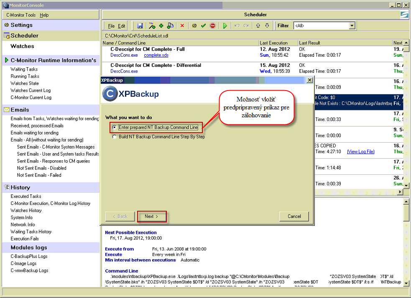The image size is (411, 298).
Task: Open C-Image Logs
Action: 23,264
